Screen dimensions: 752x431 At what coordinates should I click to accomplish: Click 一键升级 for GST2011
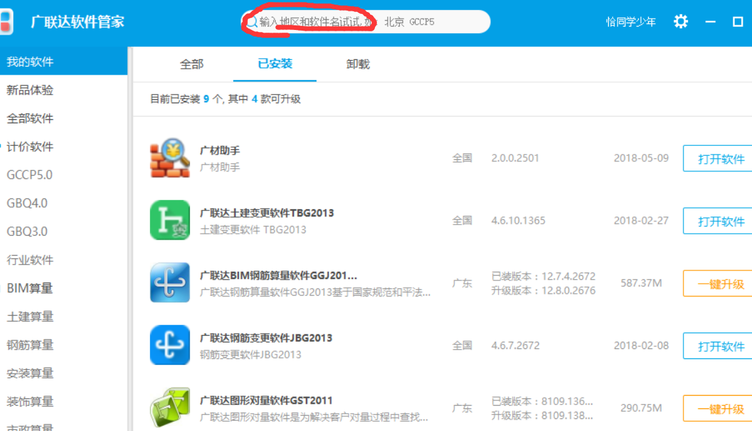tap(718, 408)
